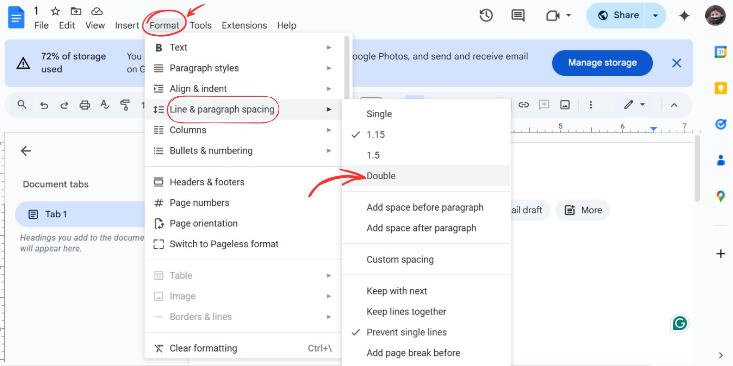The width and height of the screenshot is (733, 366).
Task: Star this document
Action: [x=55, y=11]
